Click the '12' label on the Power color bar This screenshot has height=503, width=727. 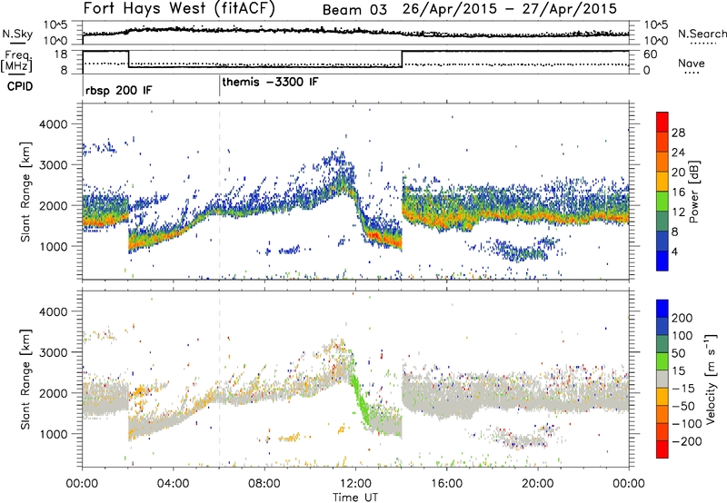coord(678,212)
